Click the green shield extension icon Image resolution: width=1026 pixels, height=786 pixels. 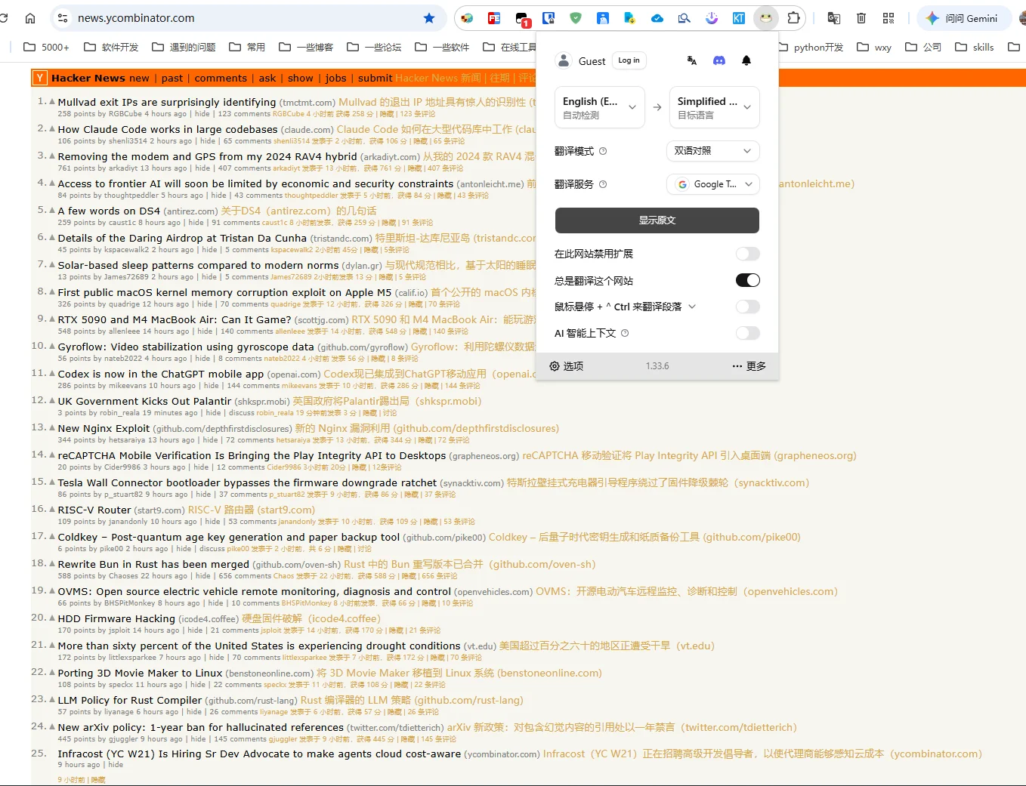point(576,18)
